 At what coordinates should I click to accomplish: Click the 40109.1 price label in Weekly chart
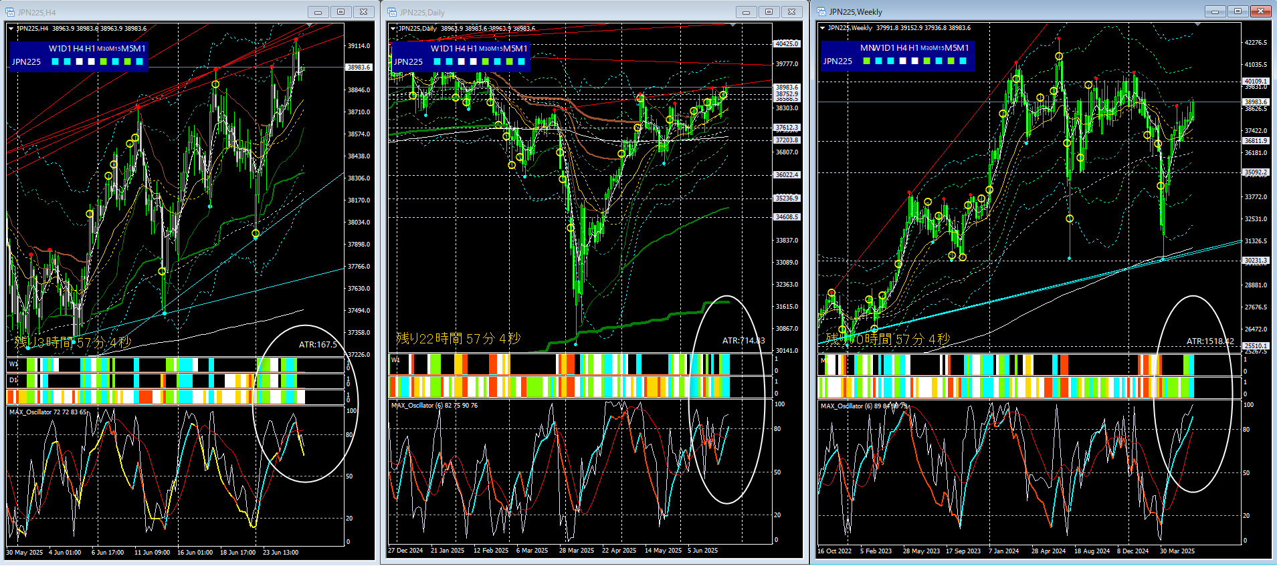click(x=1256, y=81)
